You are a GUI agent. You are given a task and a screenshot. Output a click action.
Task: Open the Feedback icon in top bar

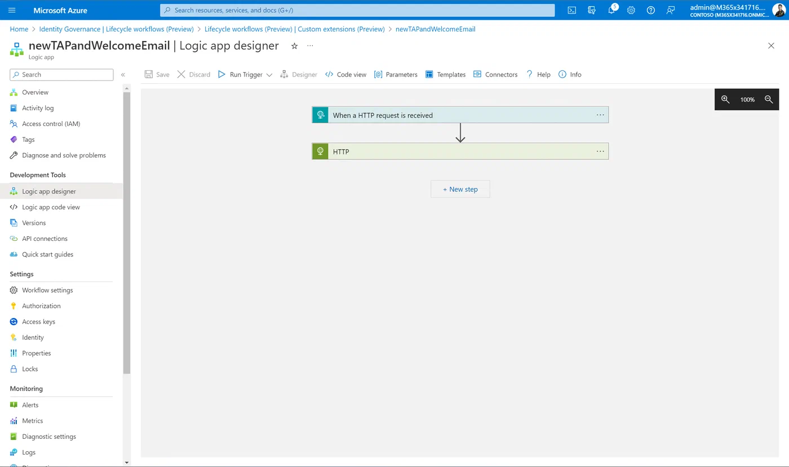671,10
